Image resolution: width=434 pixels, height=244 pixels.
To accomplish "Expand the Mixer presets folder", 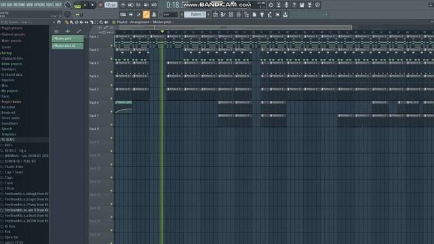I will pos(11,41).
